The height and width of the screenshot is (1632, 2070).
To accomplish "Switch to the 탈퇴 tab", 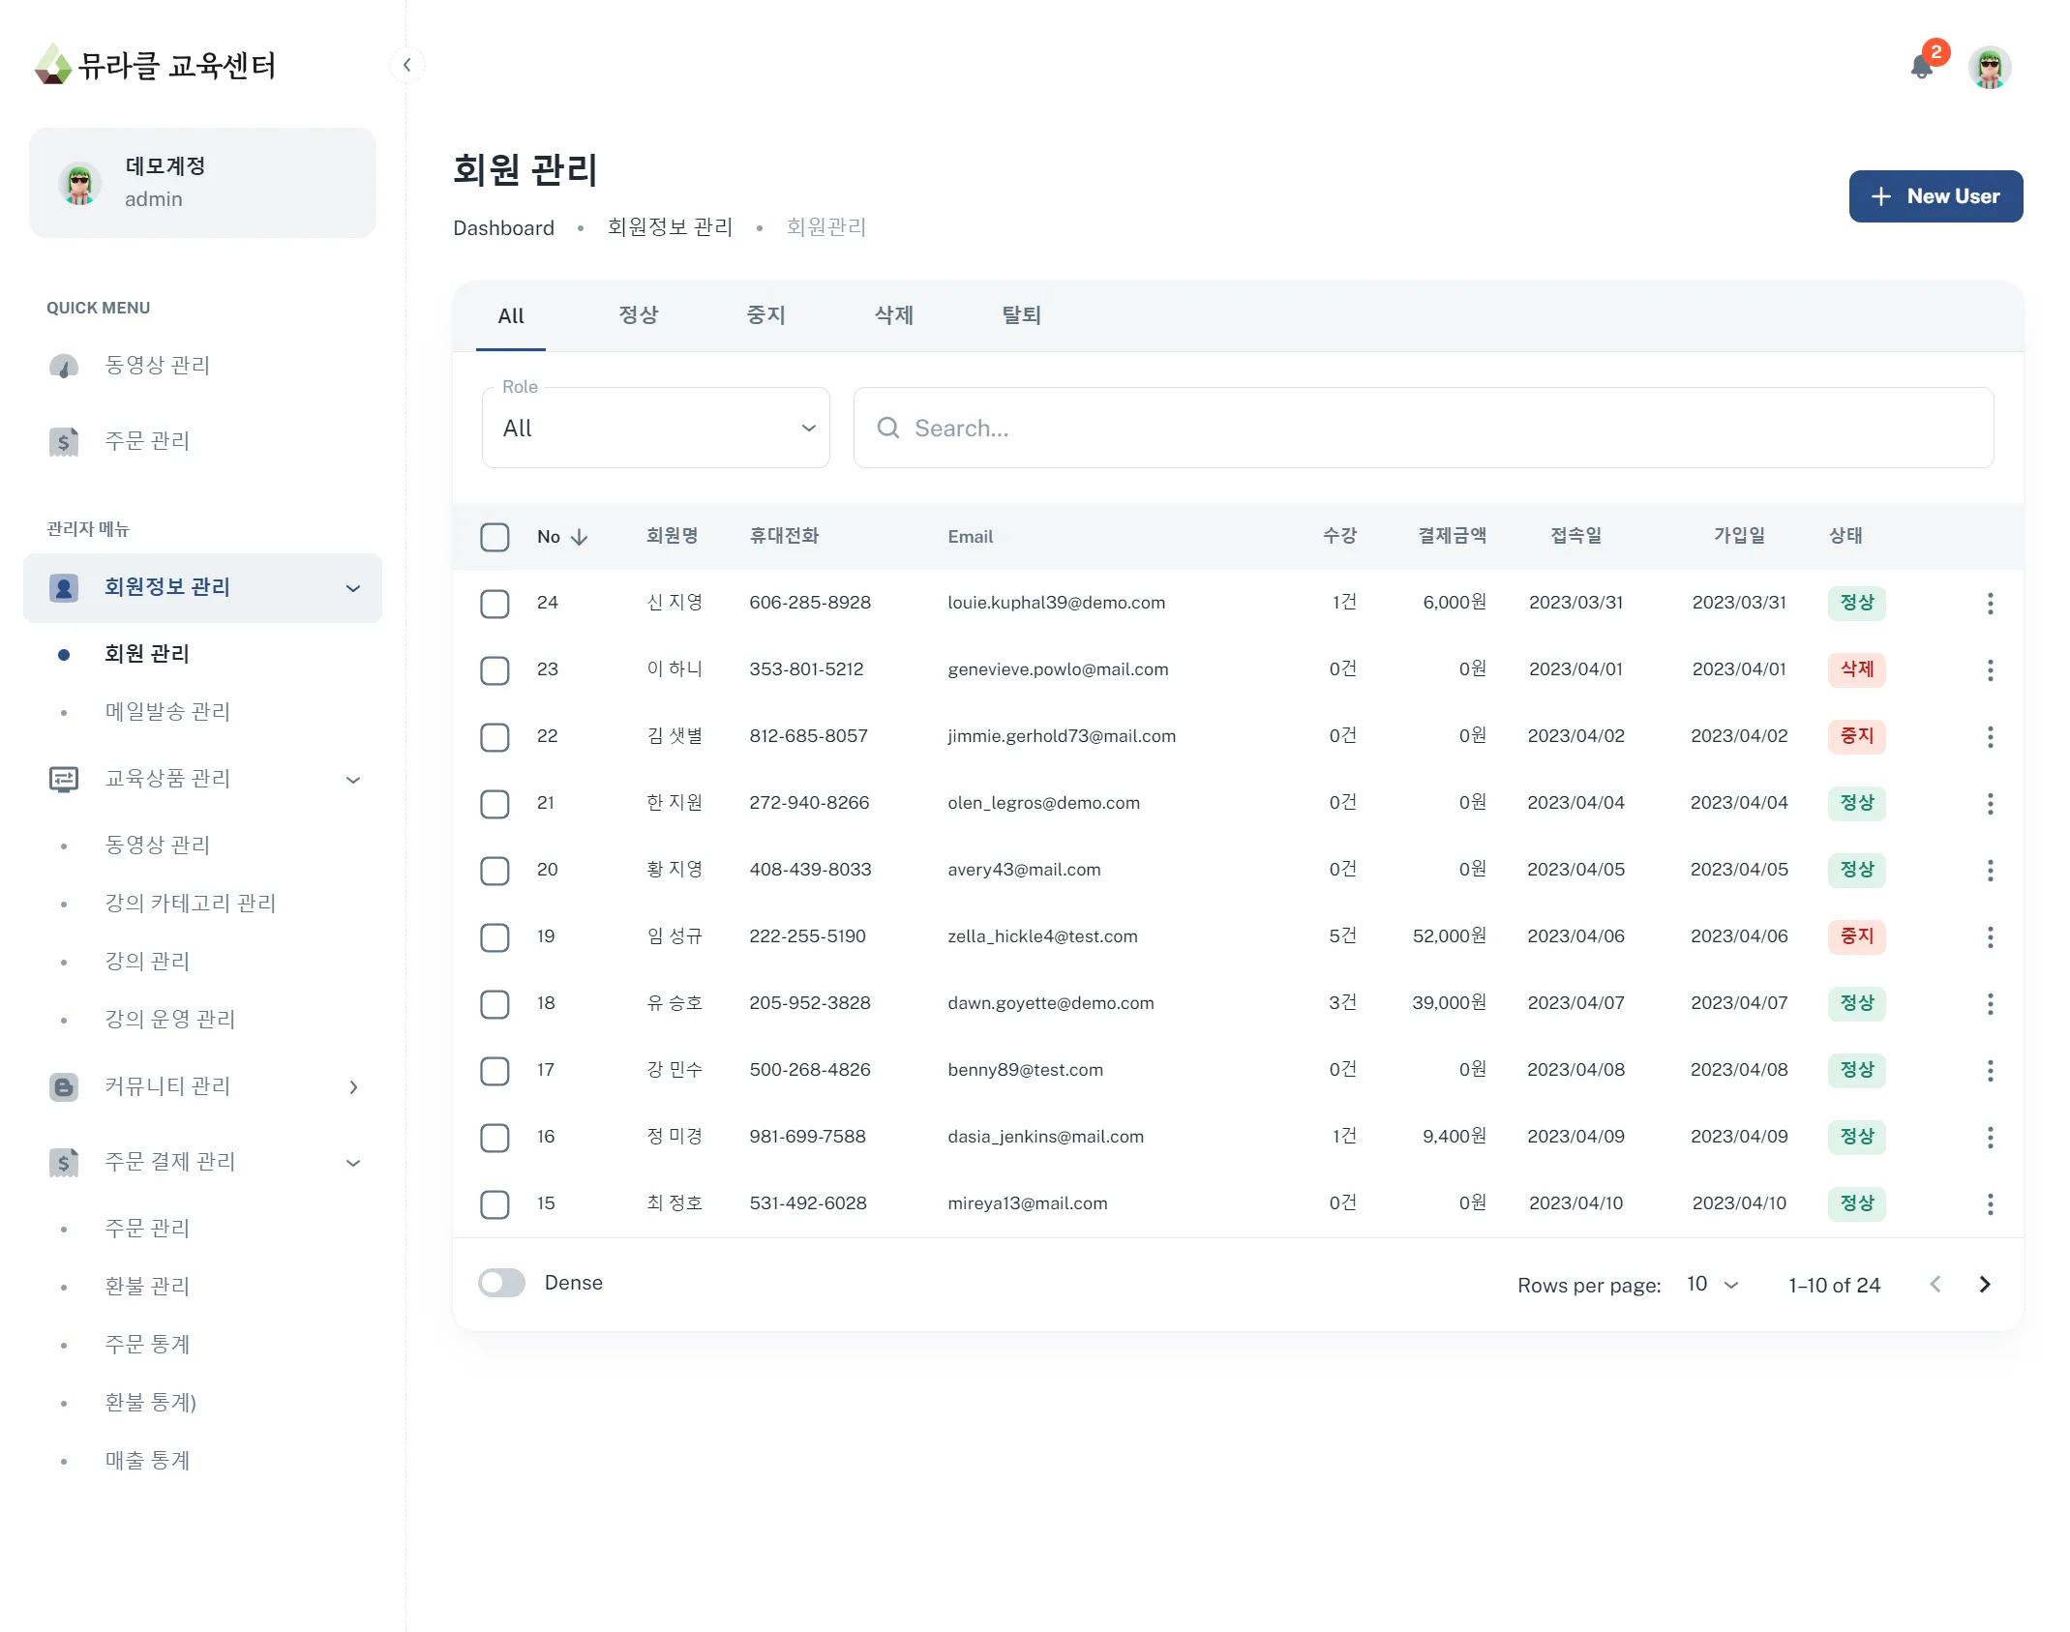I will pos(1021,315).
